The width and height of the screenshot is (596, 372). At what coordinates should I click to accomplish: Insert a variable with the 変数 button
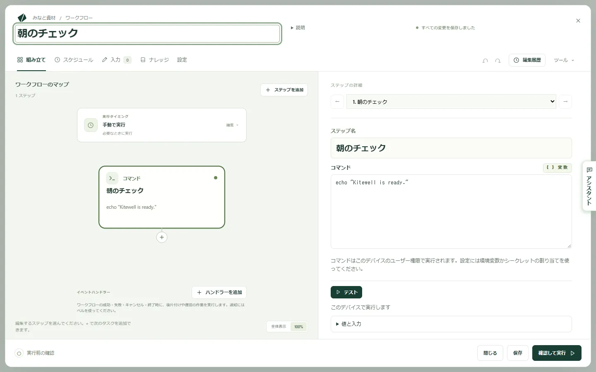558,167
